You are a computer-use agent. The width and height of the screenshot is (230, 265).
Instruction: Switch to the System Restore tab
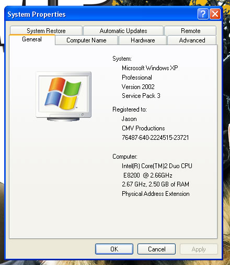[x=46, y=31]
